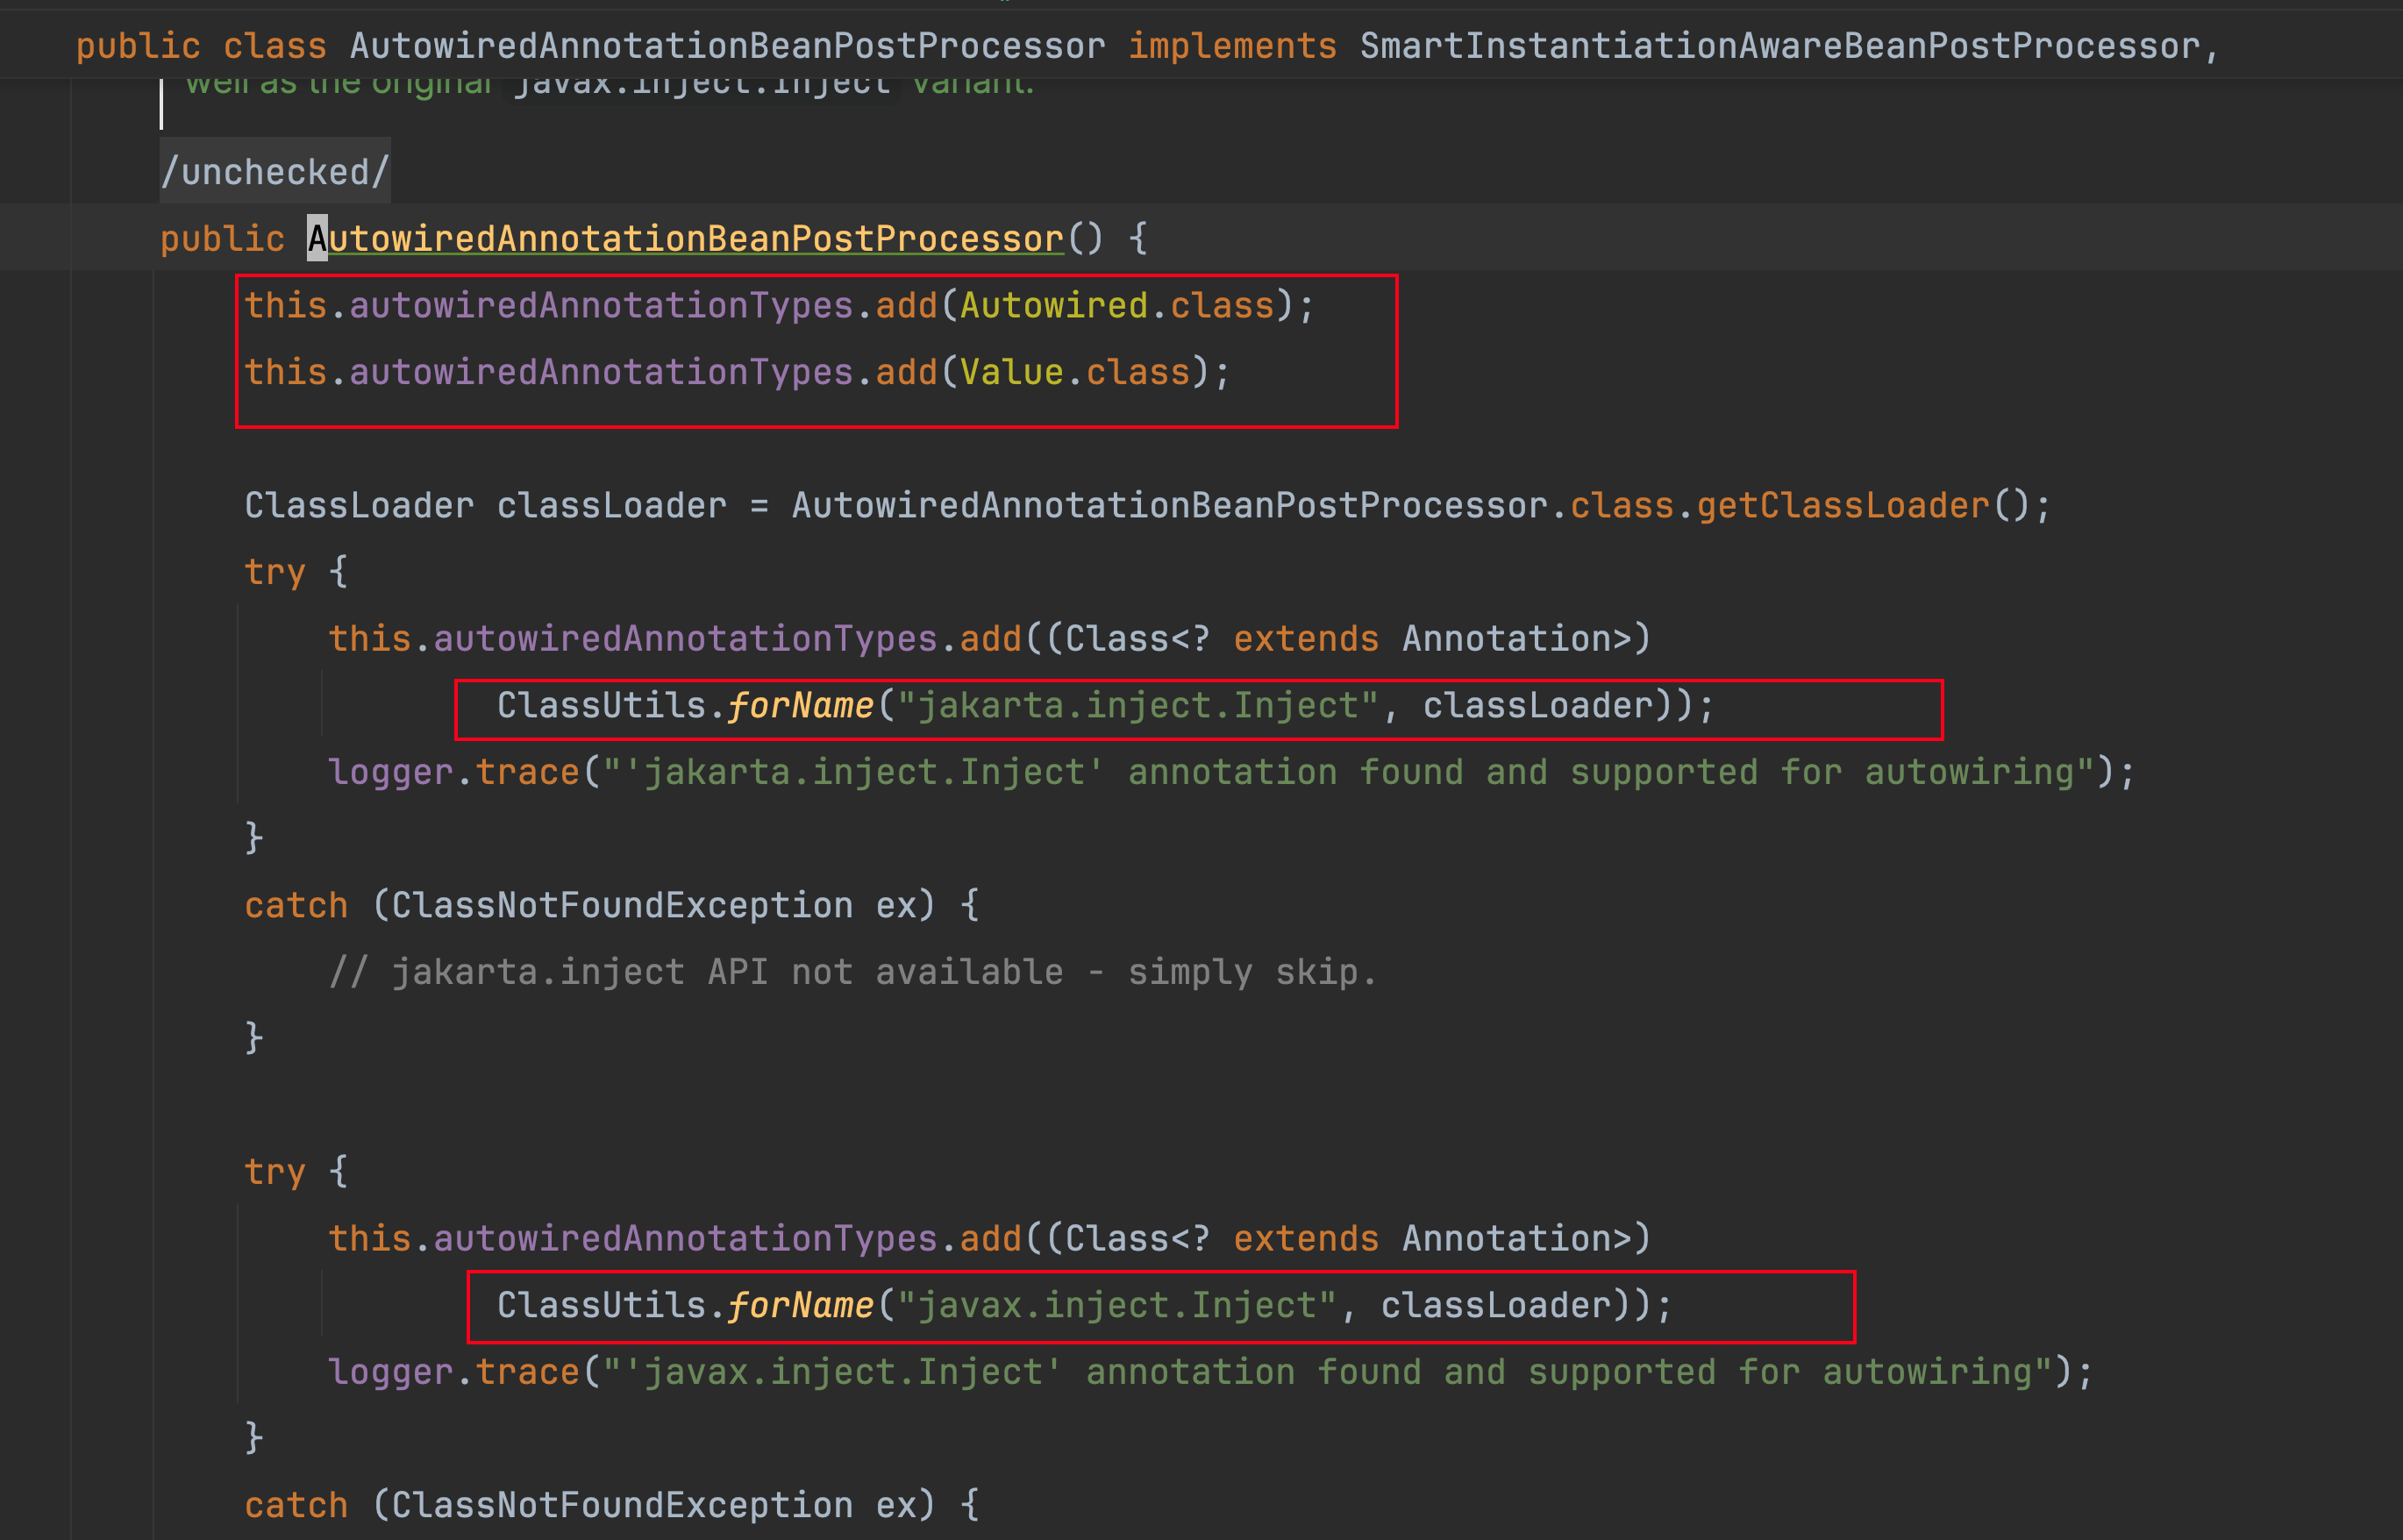The width and height of the screenshot is (2403, 1540).
Task: Click the classLoader variable name in its declaration
Action: [611, 506]
